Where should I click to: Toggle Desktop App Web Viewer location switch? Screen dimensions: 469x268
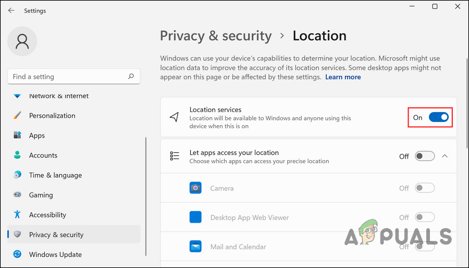coord(425,217)
